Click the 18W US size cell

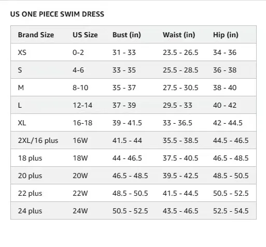pos(80,158)
